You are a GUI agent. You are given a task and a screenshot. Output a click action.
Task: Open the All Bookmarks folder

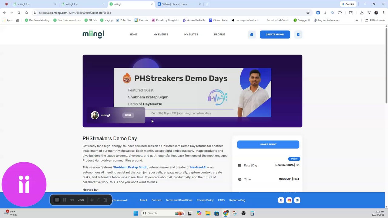375,20
